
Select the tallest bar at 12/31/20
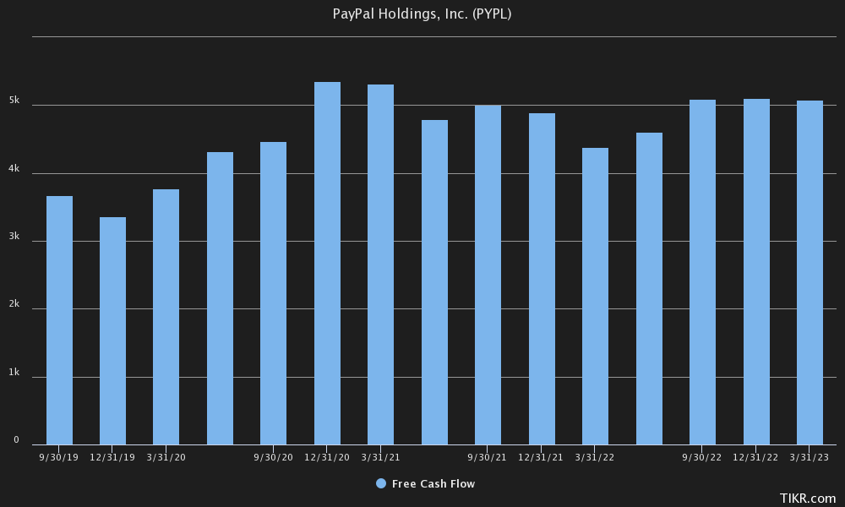(327, 264)
